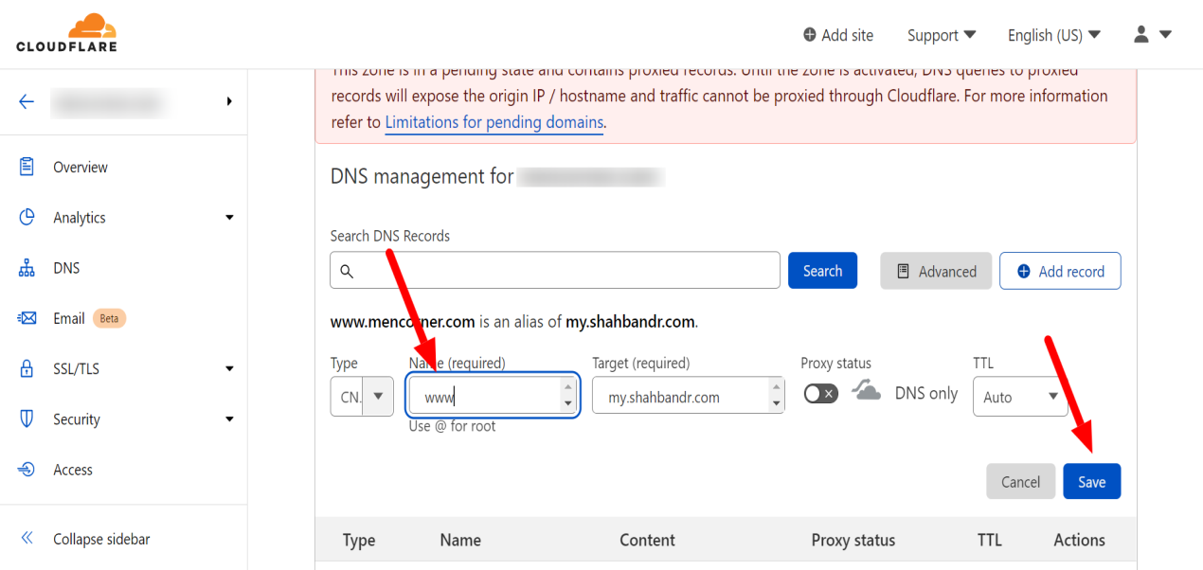Click the TTL column header

989,540
